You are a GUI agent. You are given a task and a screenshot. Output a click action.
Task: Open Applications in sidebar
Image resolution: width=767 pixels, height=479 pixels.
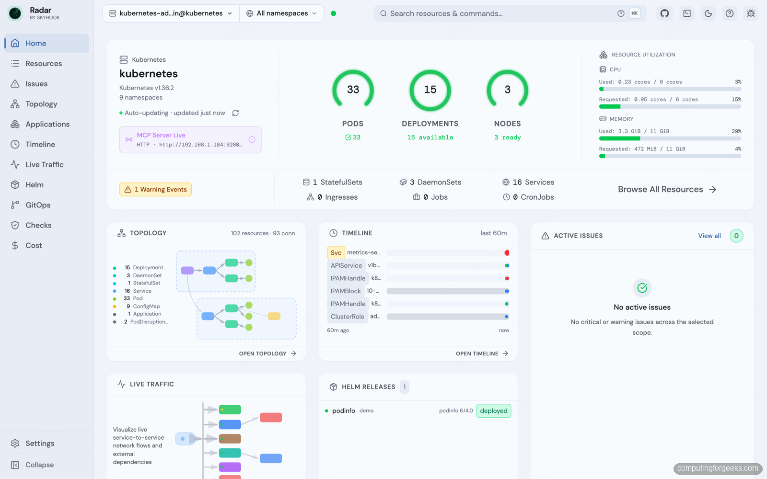[x=47, y=124]
